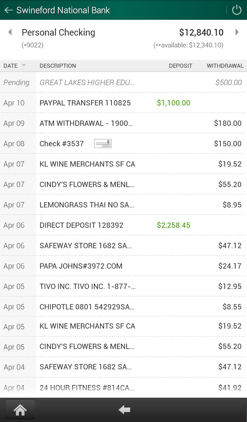Open the pending GREAT LAKES HIGHER EDU transaction
Viewport: 247px width, 422px height.
[123, 82]
